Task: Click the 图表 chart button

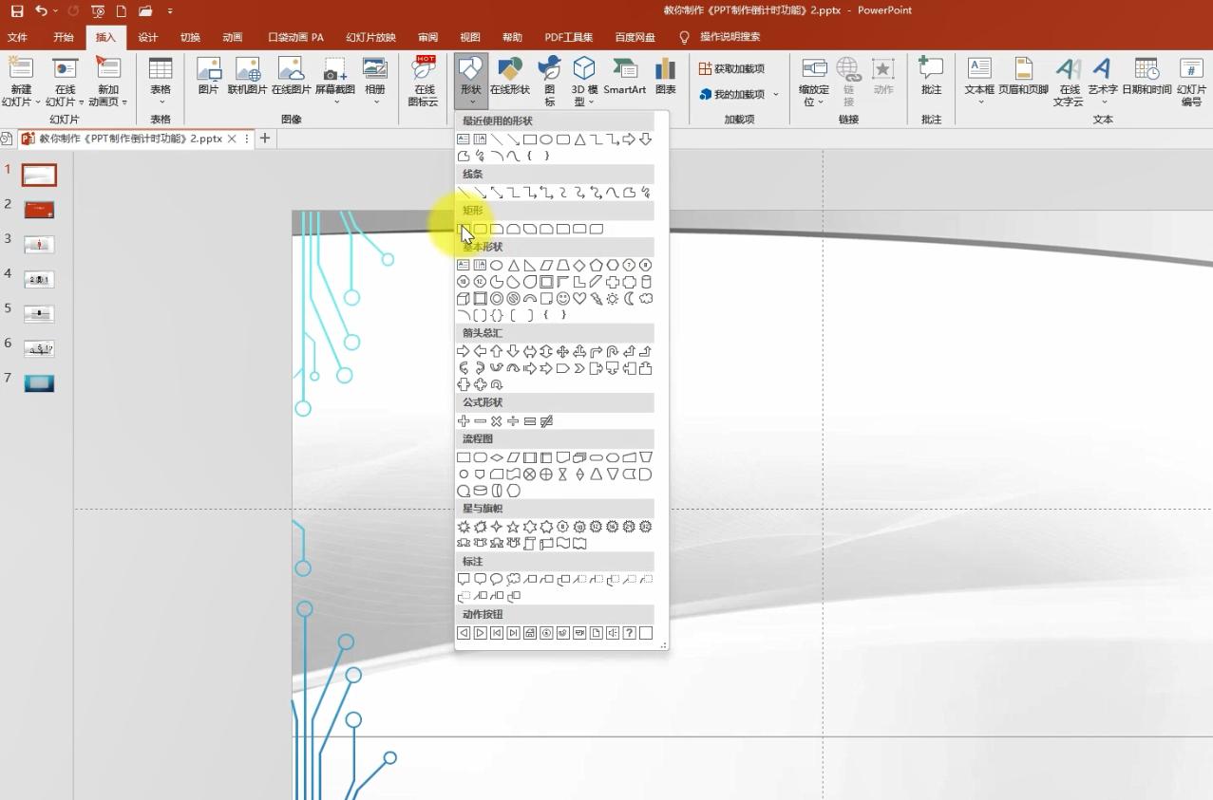Action: (666, 76)
